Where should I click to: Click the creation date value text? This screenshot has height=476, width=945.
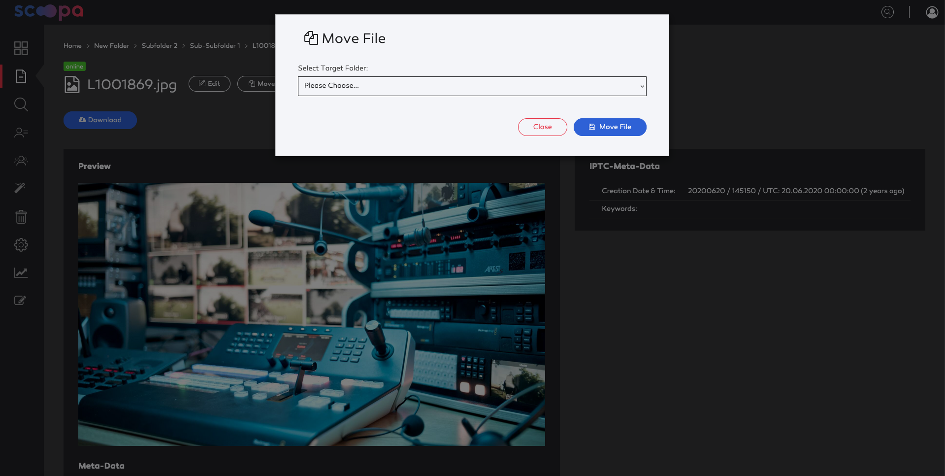click(796, 191)
